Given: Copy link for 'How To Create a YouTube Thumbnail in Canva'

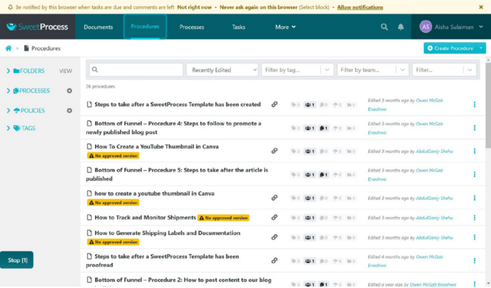Looking at the screenshot, I should click(274, 151).
